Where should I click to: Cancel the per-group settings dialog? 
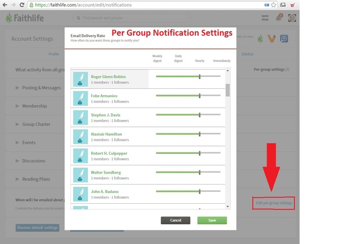(x=176, y=220)
